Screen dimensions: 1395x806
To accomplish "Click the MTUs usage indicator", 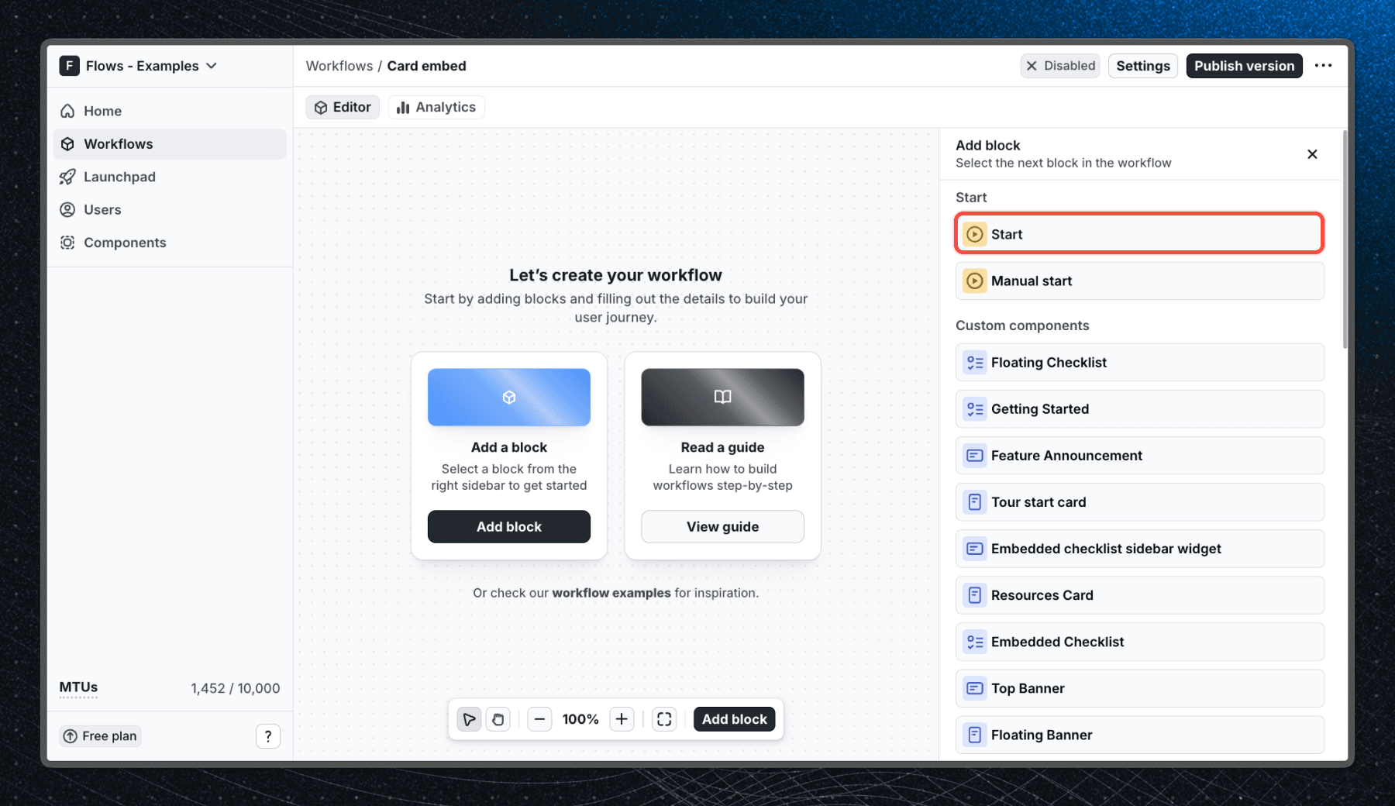I will [78, 687].
